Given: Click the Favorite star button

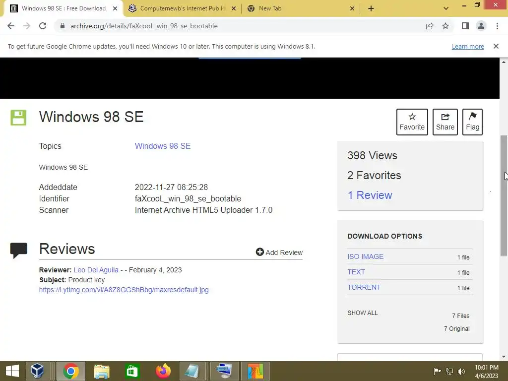Looking at the screenshot, I should click(412, 122).
